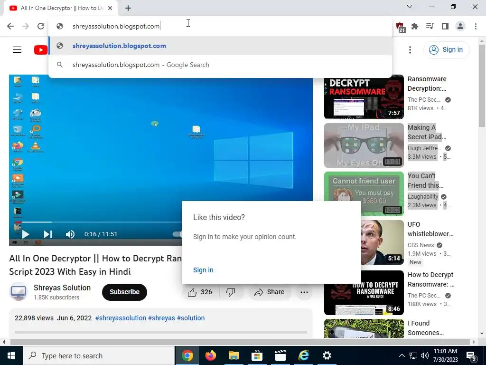Viewport: 486px width, 365px height.
Task: Select the Google Search suggestion row
Action: 220,65
